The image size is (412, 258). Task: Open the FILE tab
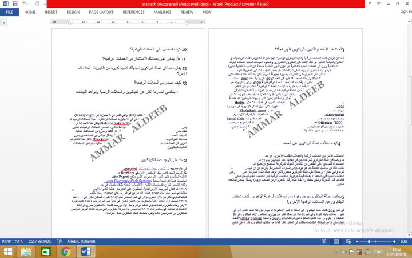point(10,12)
